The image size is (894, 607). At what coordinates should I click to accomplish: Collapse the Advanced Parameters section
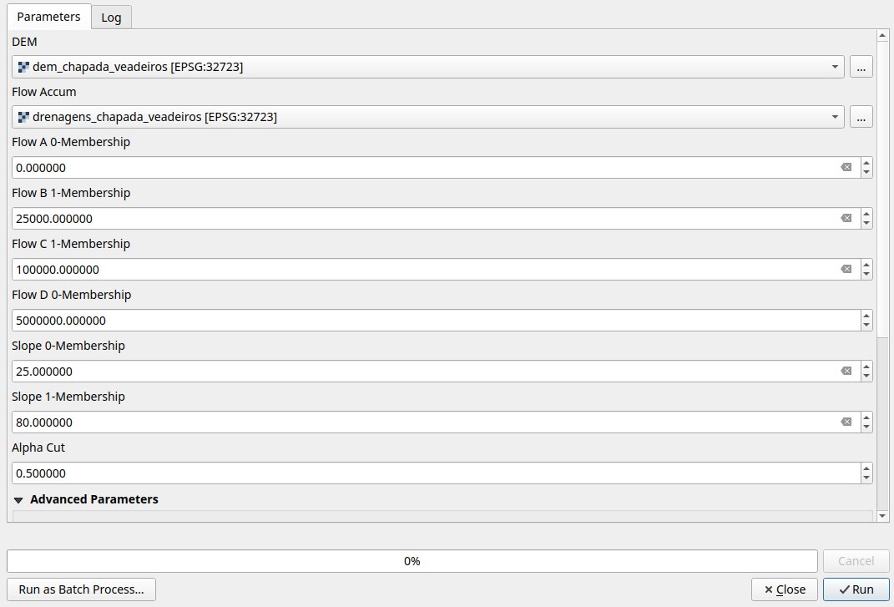tap(19, 499)
